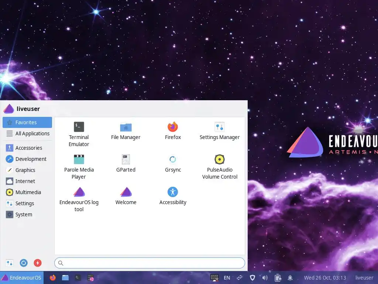
Task: Launch EndeavourOS log tool
Action: pos(79,199)
